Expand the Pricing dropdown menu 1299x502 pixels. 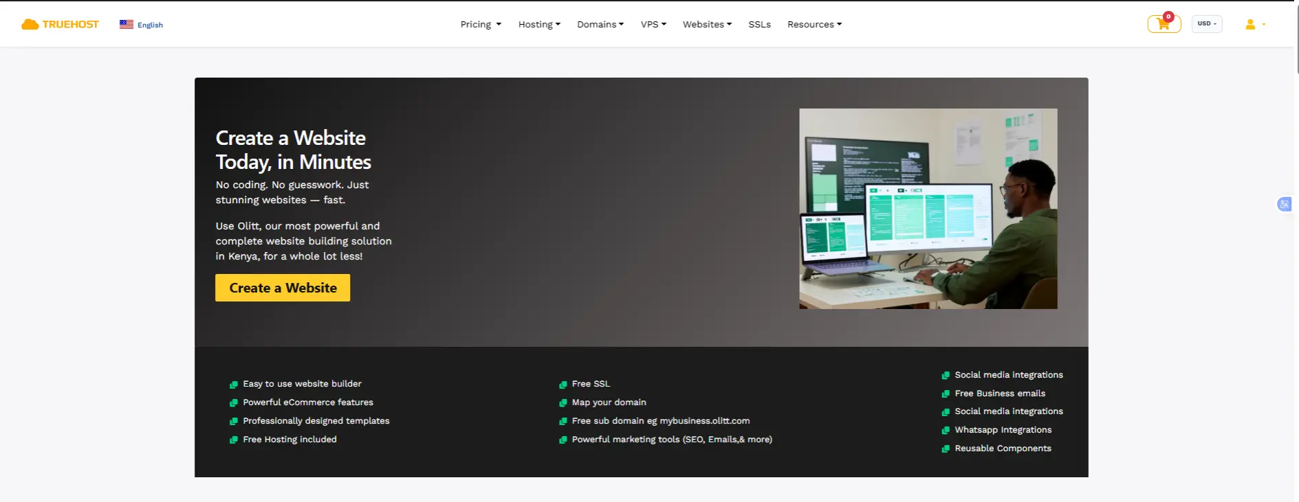pos(481,24)
